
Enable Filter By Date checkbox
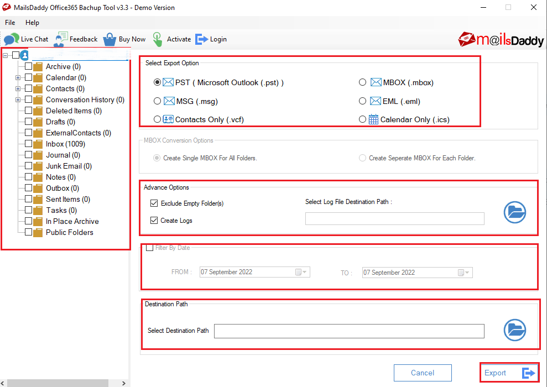click(x=150, y=248)
